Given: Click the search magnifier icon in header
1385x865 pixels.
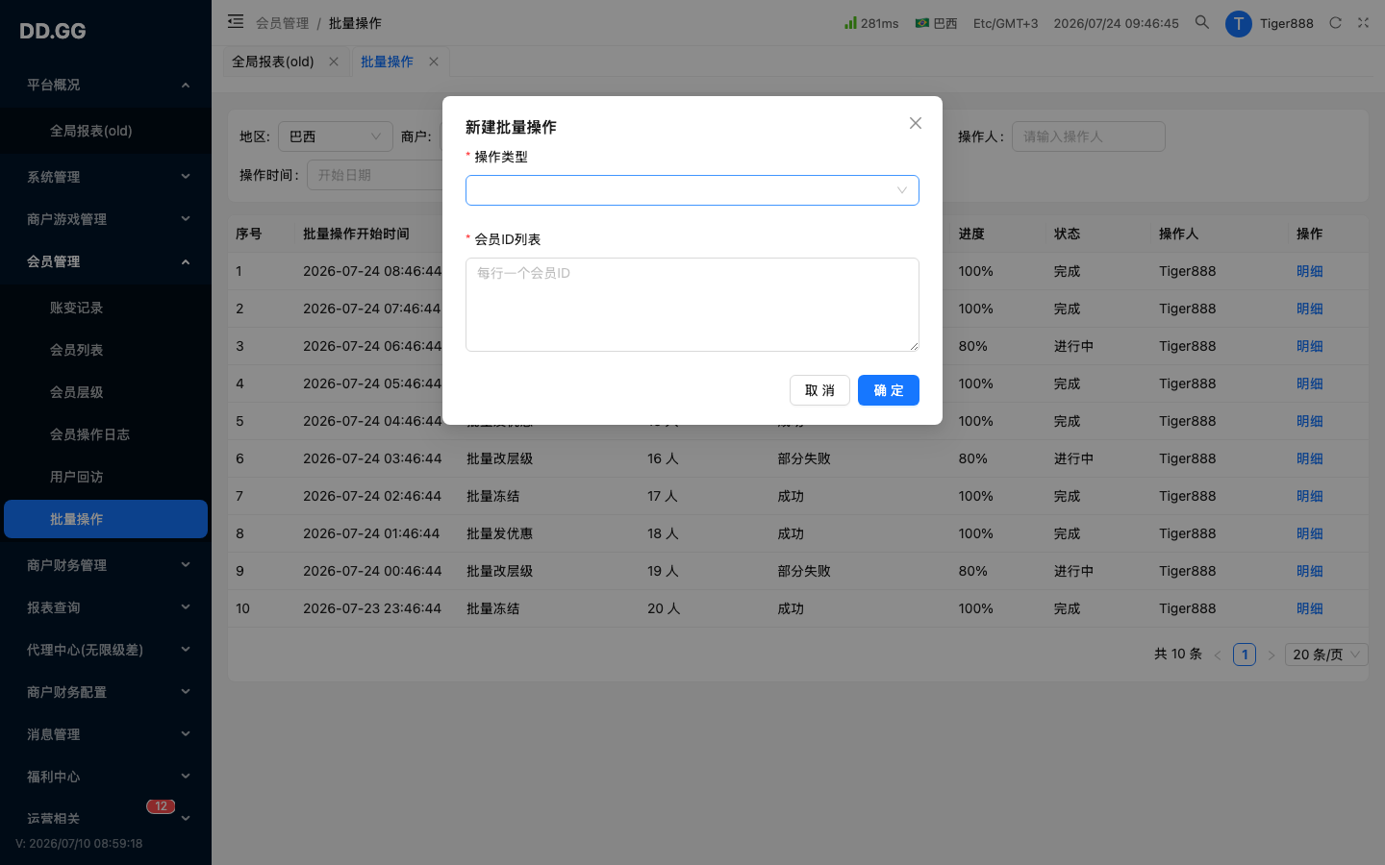Looking at the screenshot, I should [x=1201, y=22].
